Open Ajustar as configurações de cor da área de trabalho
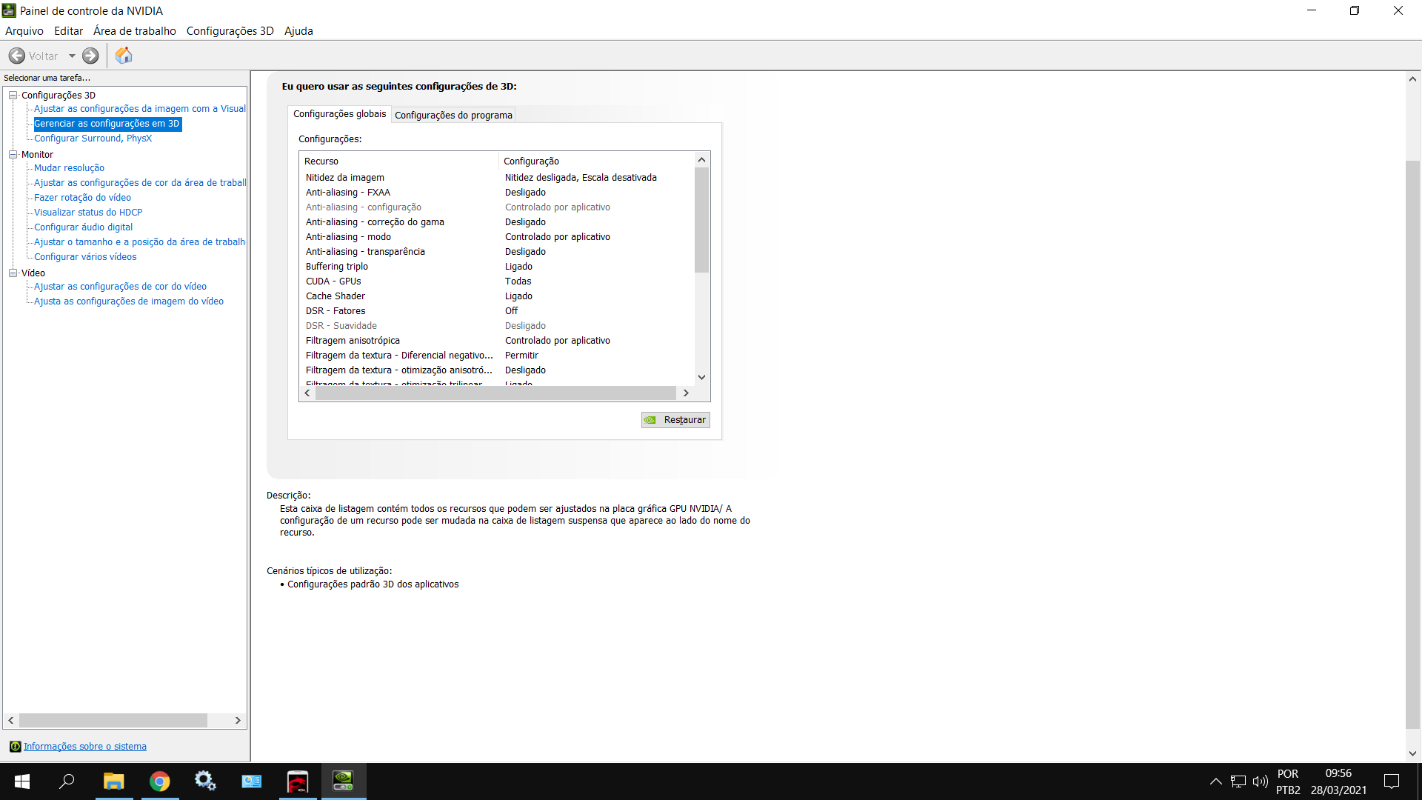The image size is (1422, 800). click(x=140, y=183)
